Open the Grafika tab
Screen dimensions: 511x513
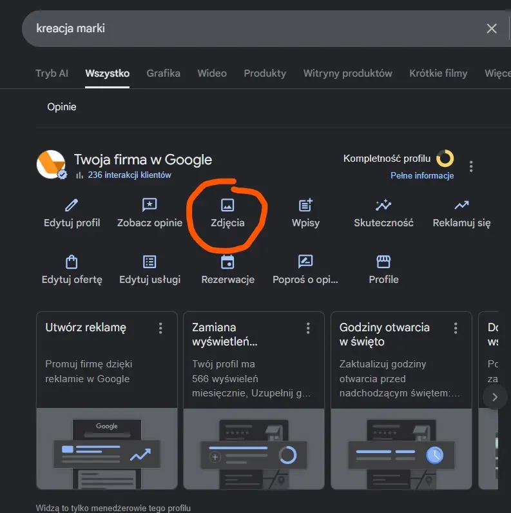click(163, 73)
